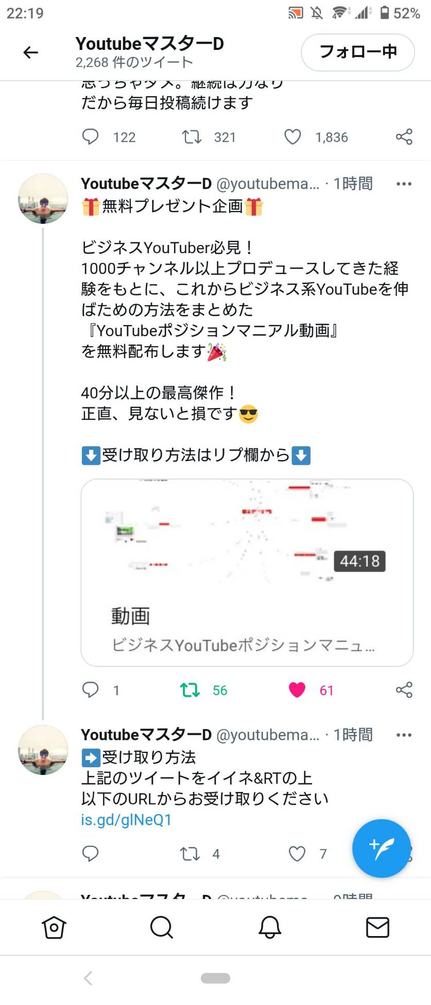
Task: Open more options for the 受け取り方法 tweet
Action: pyautogui.click(x=404, y=735)
